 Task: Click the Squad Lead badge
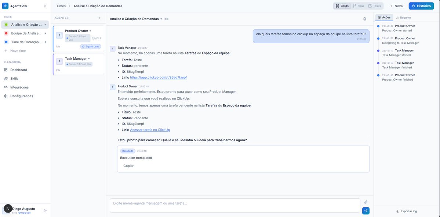click(90, 46)
